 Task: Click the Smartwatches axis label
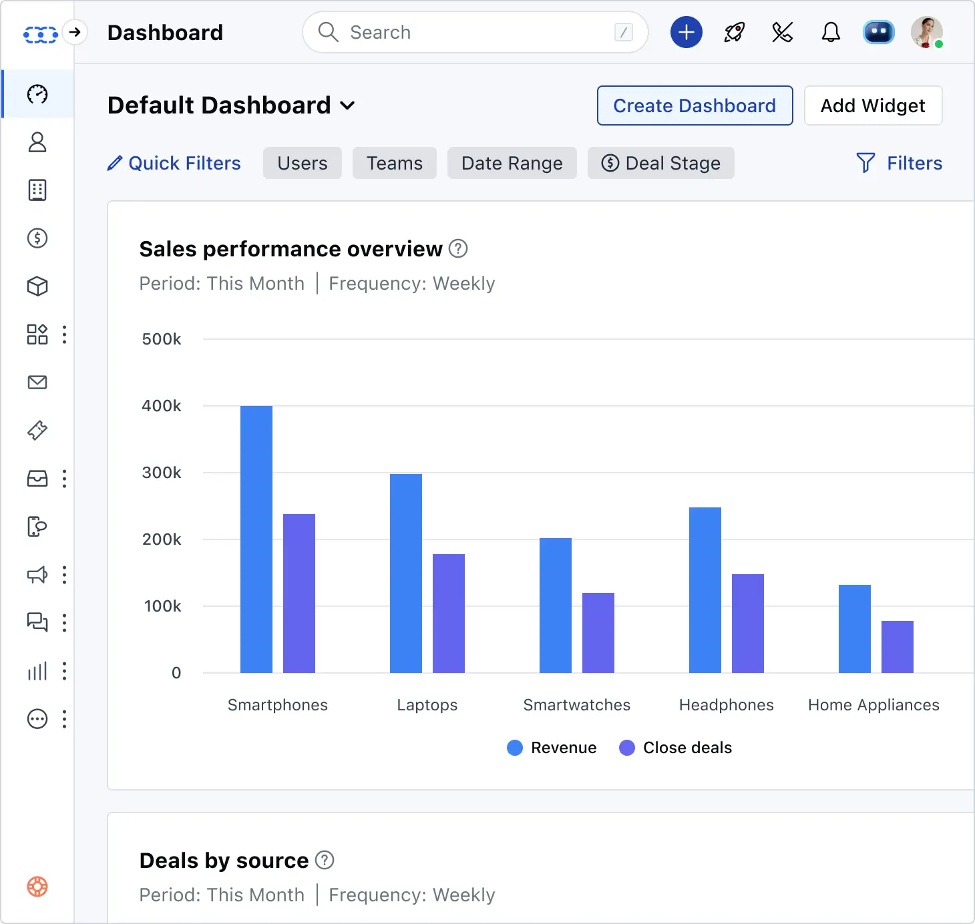[x=577, y=705]
